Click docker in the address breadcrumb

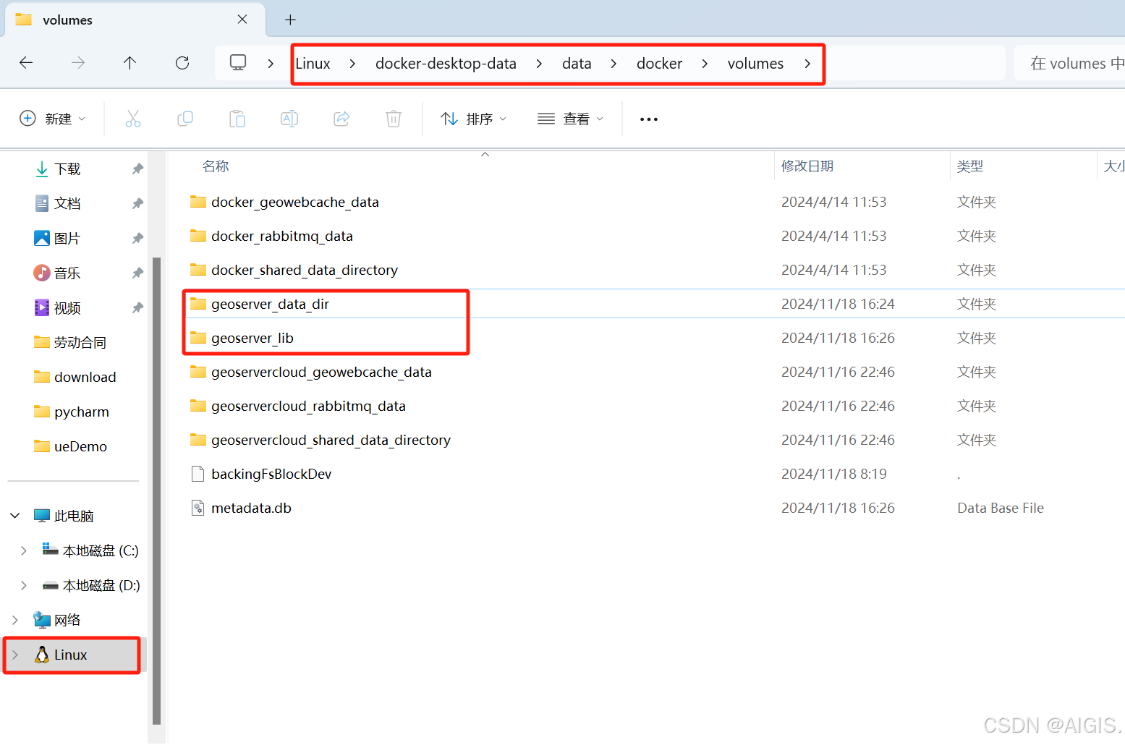pyautogui.click(x=659, y=64)
